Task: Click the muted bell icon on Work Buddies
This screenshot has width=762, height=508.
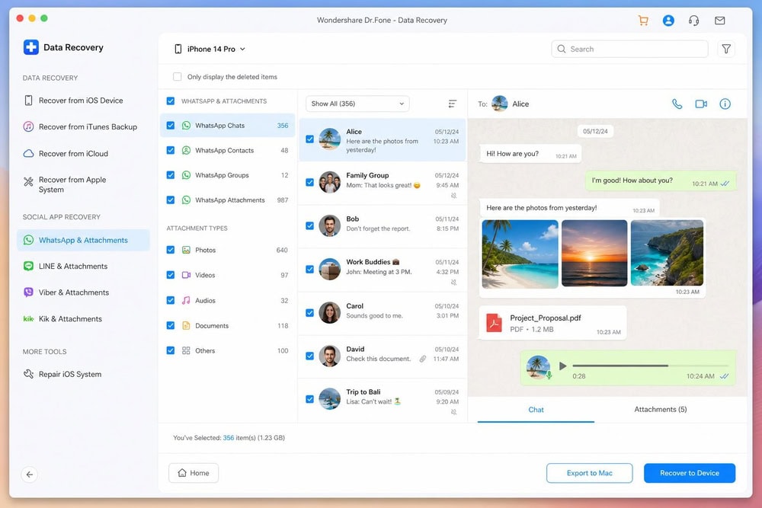Action: [x=453, y=282]
